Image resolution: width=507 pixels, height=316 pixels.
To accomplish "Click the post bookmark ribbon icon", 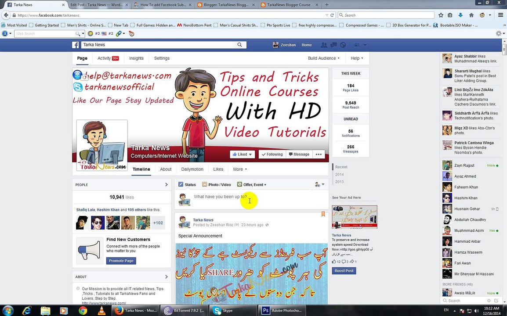I will coord(323,214).
